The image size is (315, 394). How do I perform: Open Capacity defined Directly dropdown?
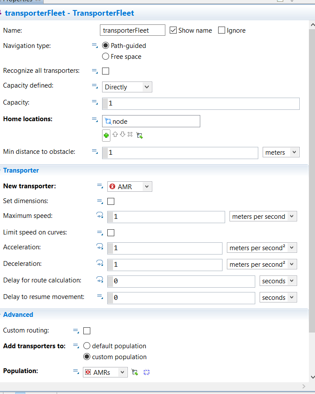pos(127,87)
